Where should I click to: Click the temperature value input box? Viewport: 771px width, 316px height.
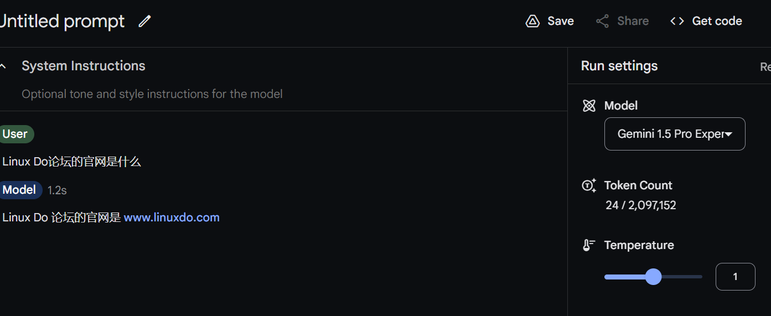pos(735,277)
